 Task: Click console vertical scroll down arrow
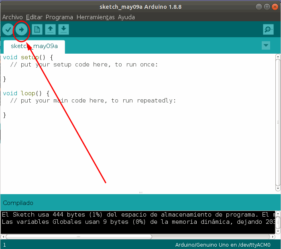point(278,231)
